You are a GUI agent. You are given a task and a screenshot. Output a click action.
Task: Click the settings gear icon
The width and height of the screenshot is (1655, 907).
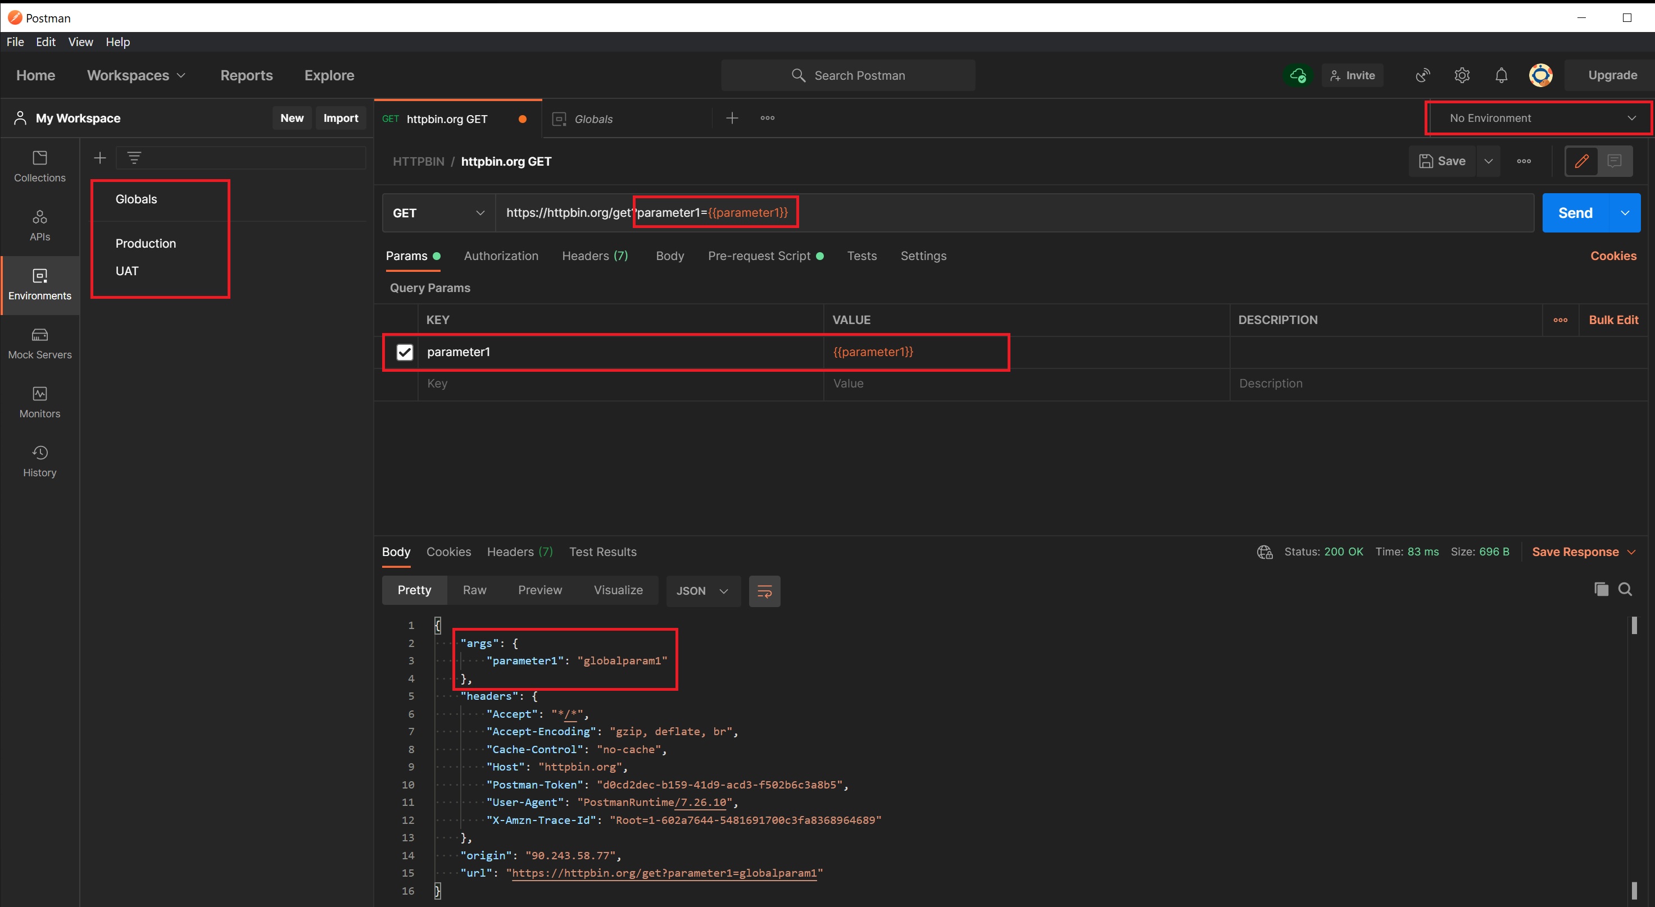(1462, 75)
